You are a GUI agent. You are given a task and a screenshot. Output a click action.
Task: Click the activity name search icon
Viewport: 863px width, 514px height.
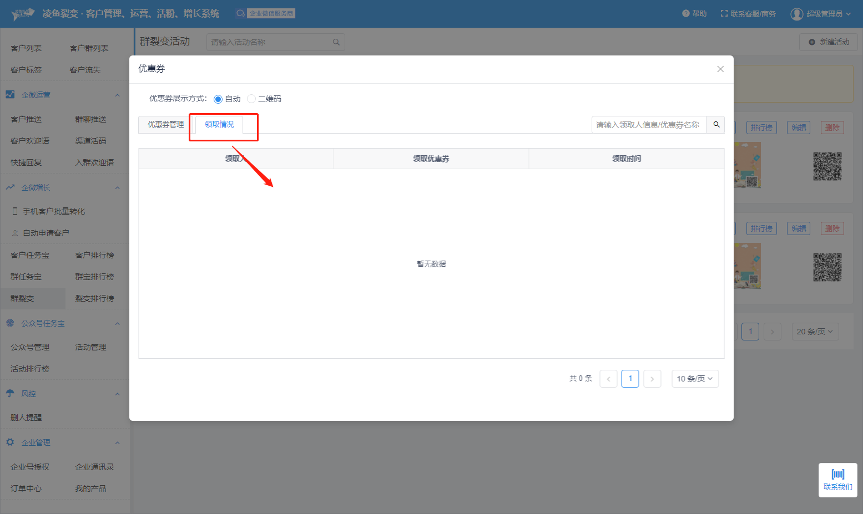(x=336, y=42)
